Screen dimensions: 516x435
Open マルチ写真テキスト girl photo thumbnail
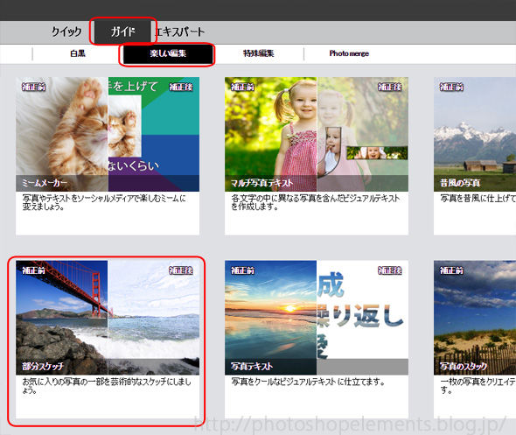tap(317, 134)
